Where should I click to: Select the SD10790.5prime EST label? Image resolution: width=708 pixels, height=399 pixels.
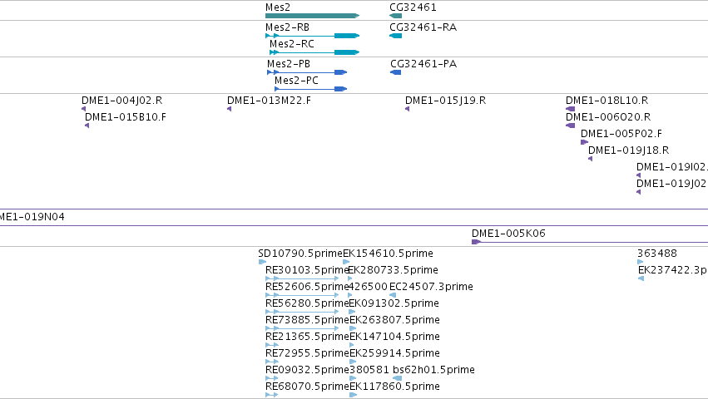point(300,254)
